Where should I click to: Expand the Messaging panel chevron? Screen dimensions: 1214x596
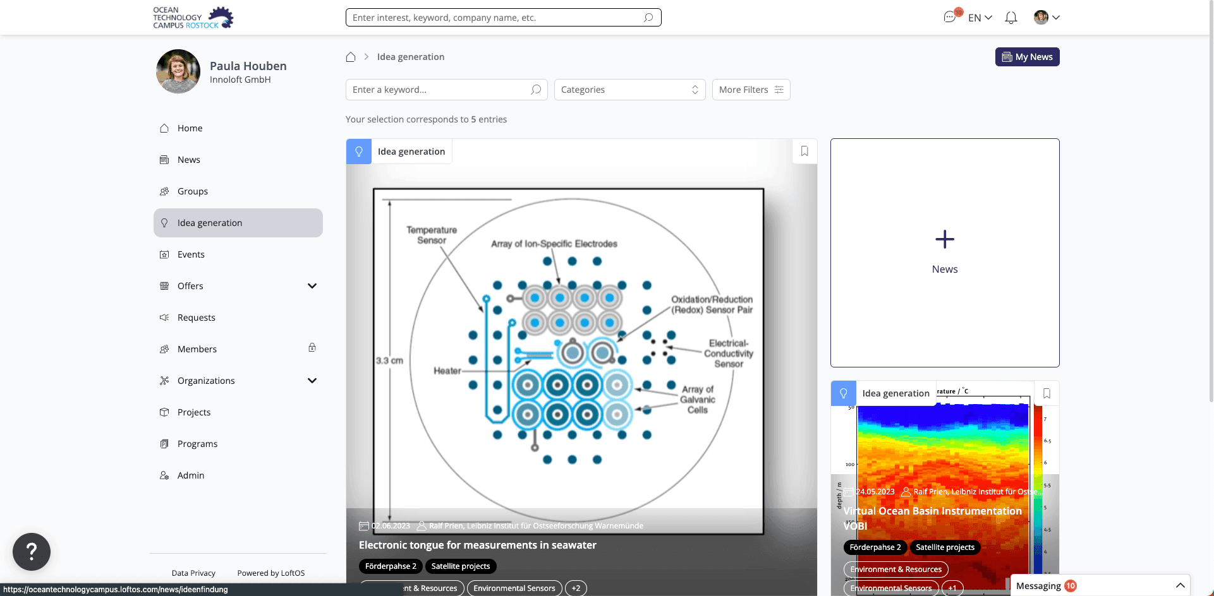(1180, 586)
